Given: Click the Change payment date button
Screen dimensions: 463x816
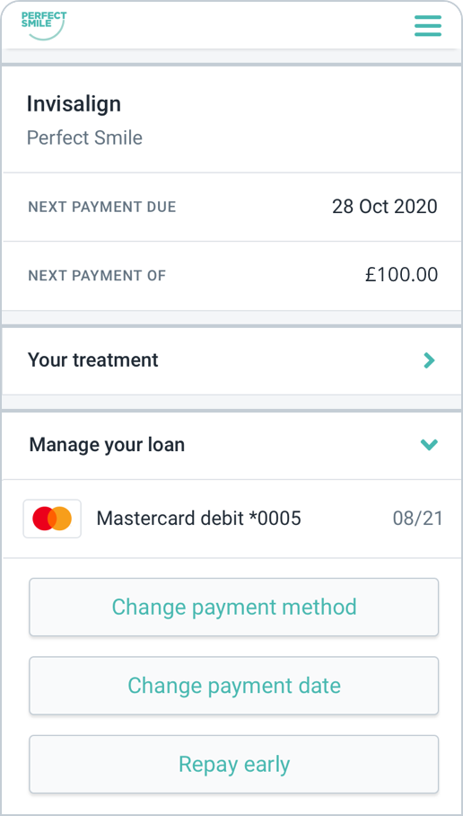Looking at the screenshot, I should coord(234,686).
